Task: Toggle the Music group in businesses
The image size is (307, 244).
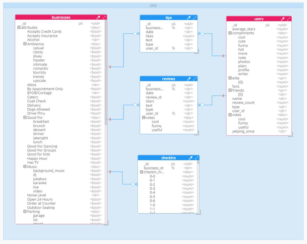Action: (x=25, y=167)
